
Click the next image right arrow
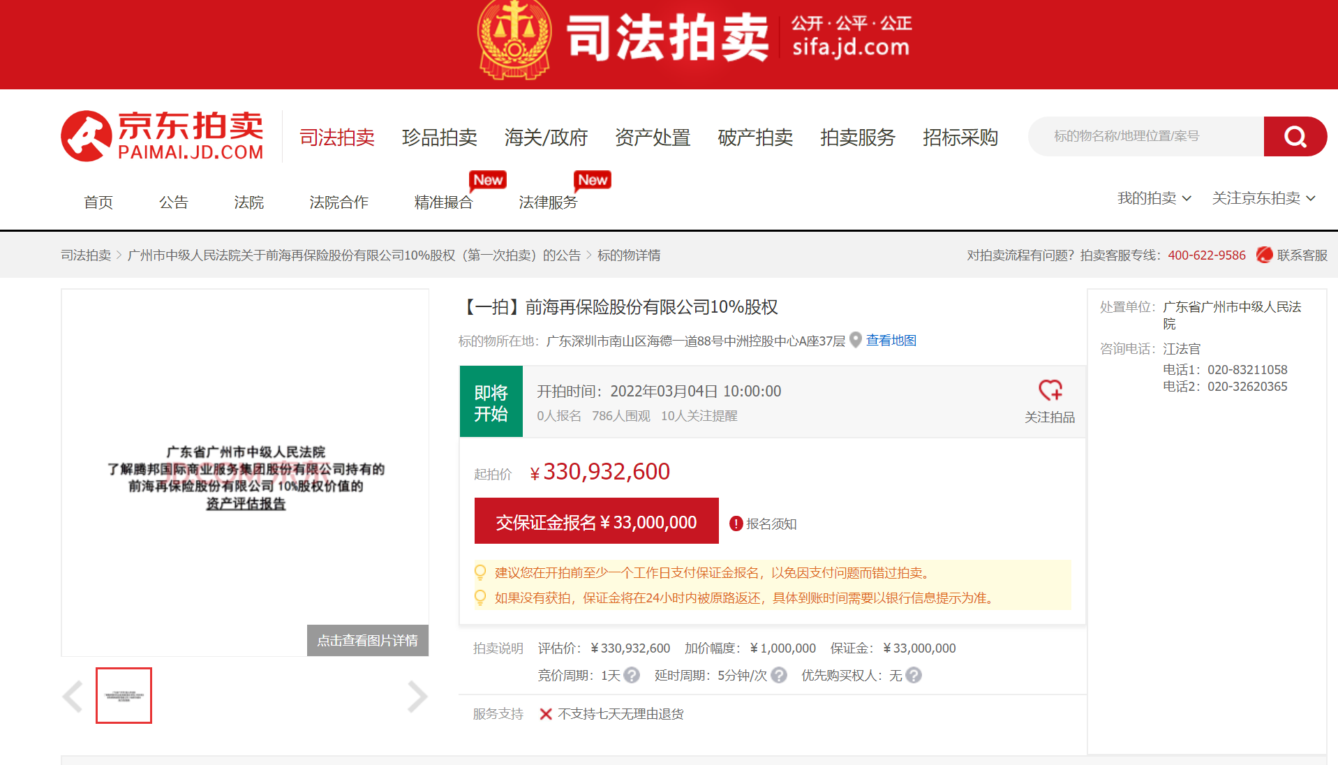(417, 696)
